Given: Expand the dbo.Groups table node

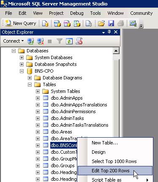Looking at the screenshot, I should click(38, 166).
